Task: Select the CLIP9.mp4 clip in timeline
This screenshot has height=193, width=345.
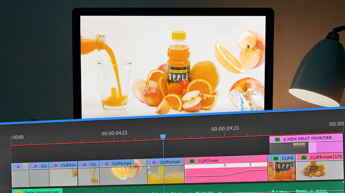Action: [319, 166]
